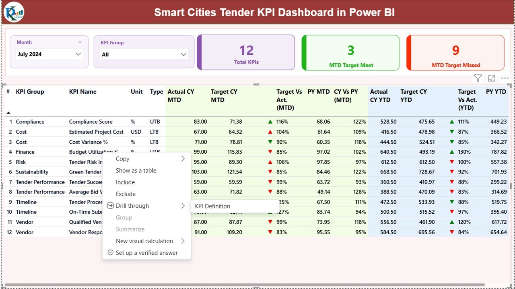Open the more options ellipsis menu
Screen dimensions: 515x289
click(x=505, y=78)
